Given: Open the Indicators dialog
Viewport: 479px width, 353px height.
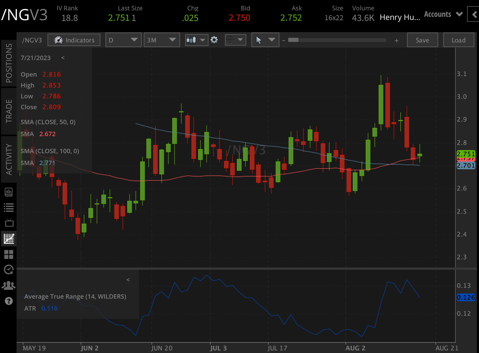Looking at the screenshot, I should point(74,40).
